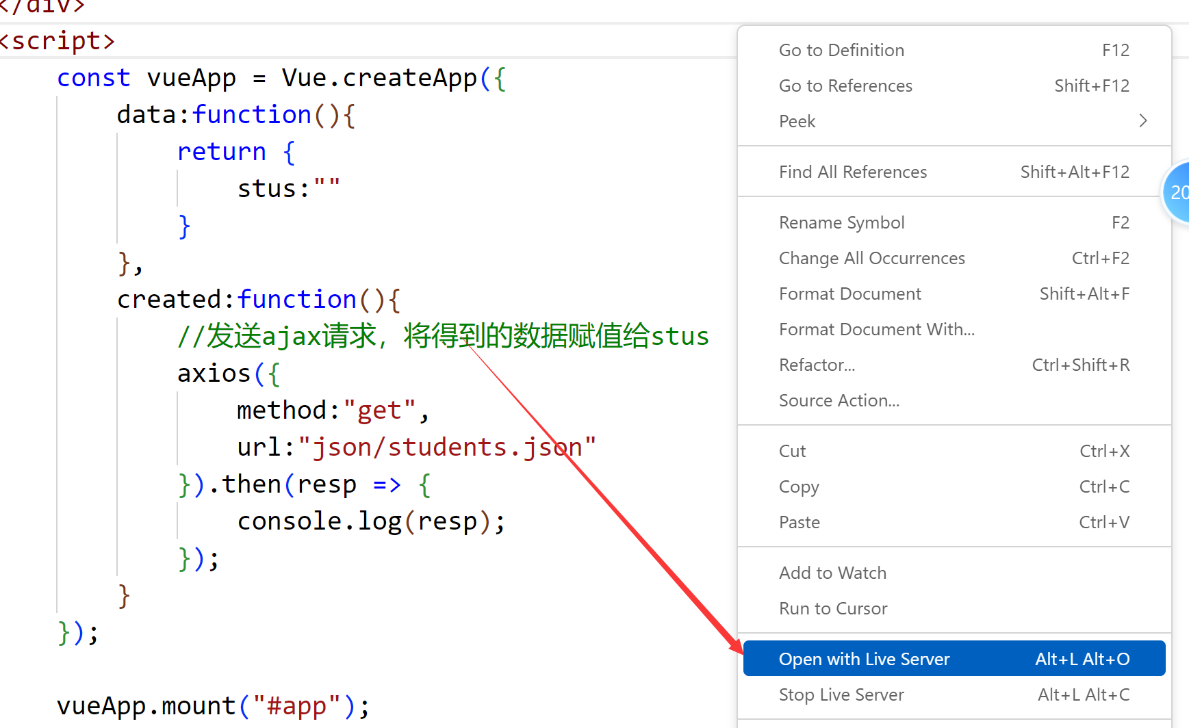Choose Paste from context menu
Screen dimensions: 1189x728
point(954,522)
